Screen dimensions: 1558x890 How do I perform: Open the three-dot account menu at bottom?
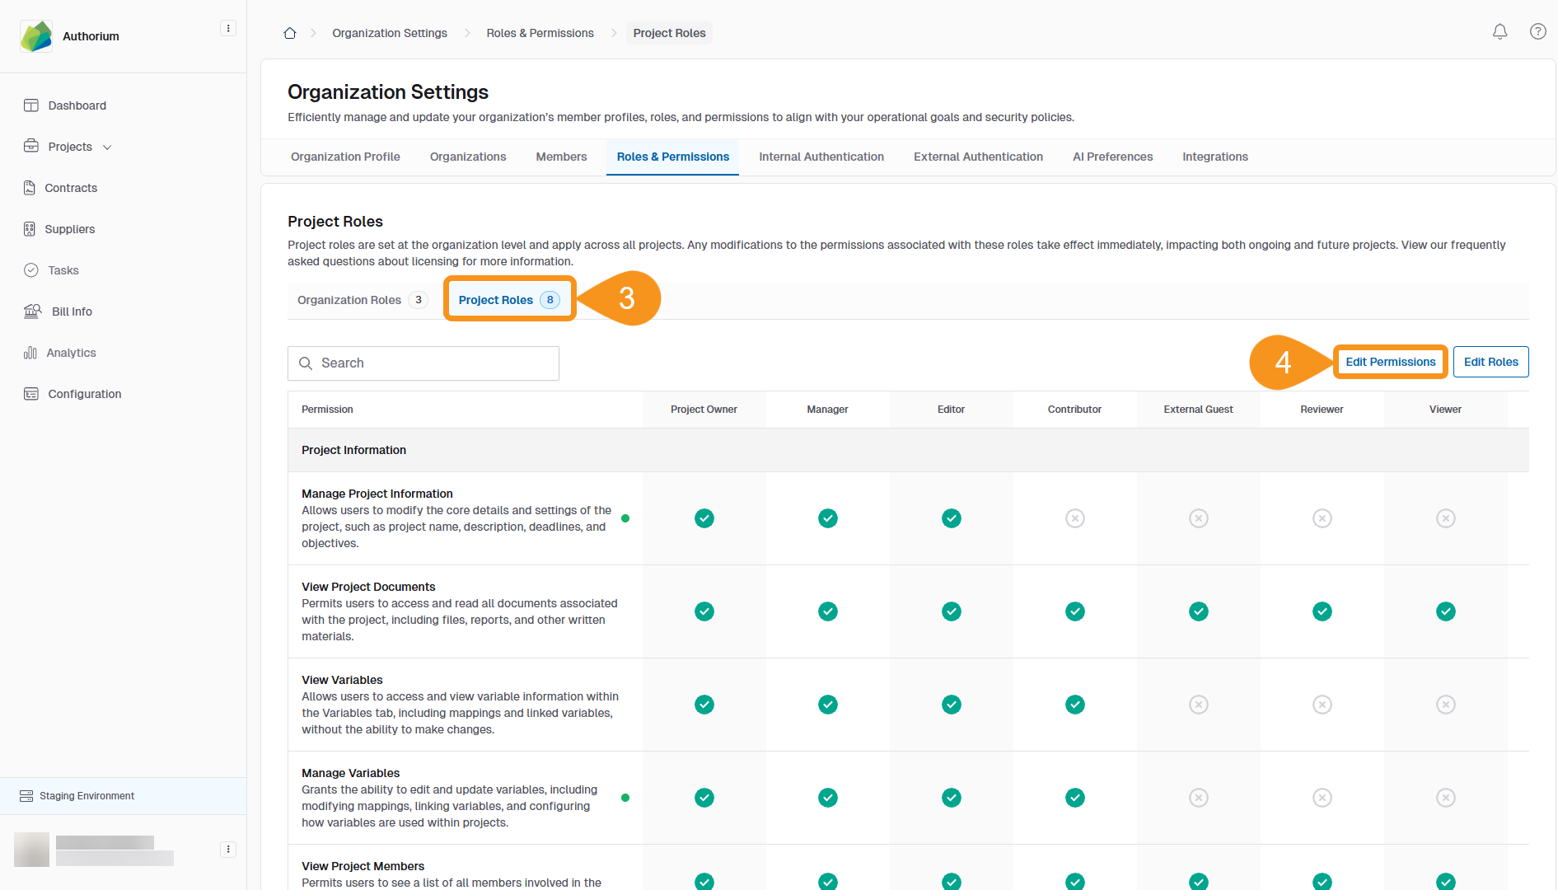point(227,849)
